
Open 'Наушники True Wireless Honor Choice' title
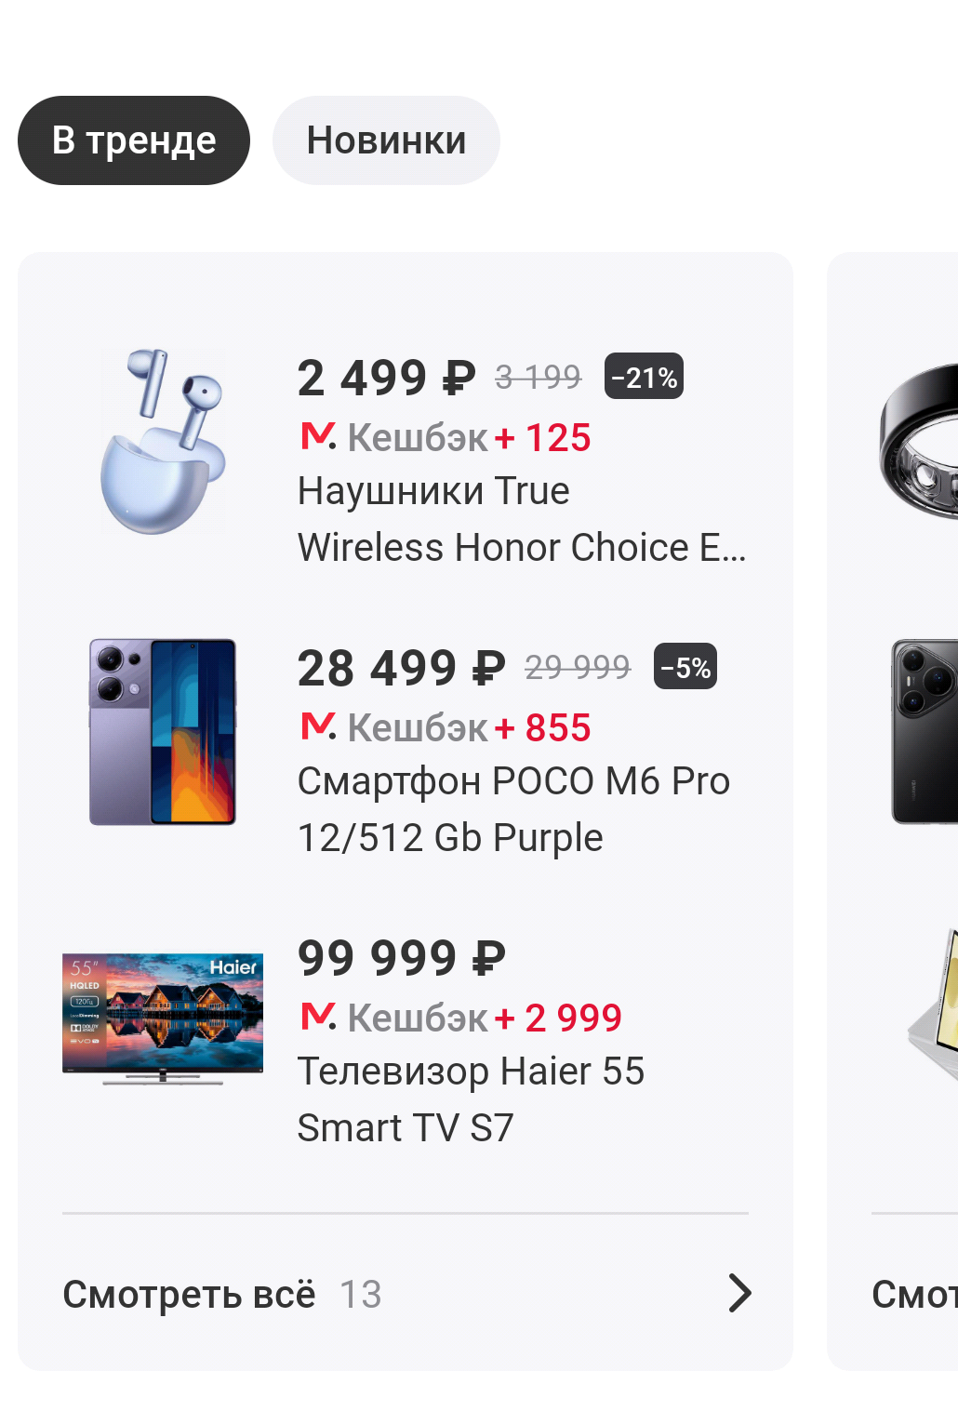tap(522, 519)
